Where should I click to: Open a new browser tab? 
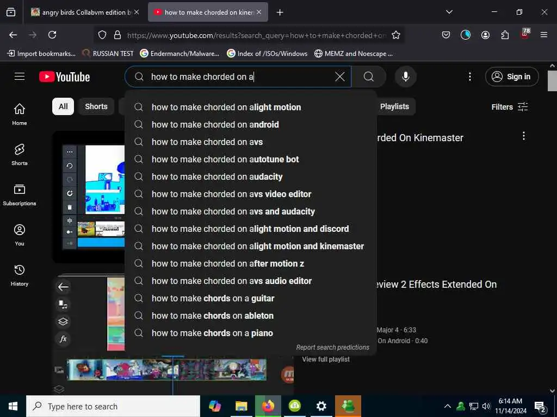click(280, 12)
